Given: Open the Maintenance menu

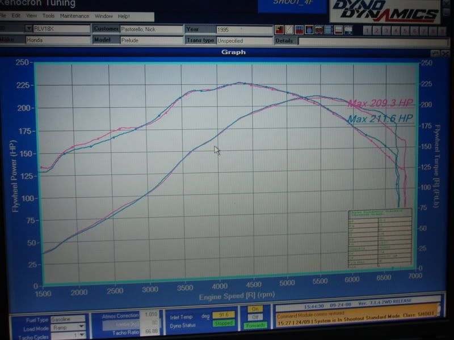Looking at the screenshot, I should (x=74, y=16).
